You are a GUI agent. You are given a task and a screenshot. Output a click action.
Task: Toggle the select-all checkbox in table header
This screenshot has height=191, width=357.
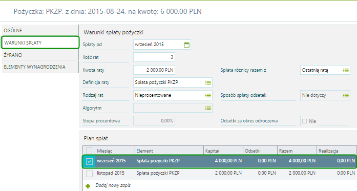pos(89,151)
